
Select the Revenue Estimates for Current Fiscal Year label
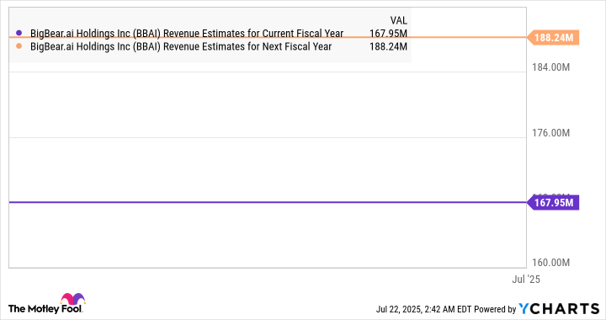(187, 34)
